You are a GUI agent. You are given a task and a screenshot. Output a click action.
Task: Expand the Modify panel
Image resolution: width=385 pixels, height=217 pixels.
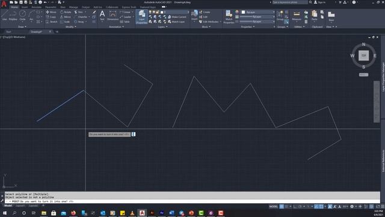[x=71, y=27]
